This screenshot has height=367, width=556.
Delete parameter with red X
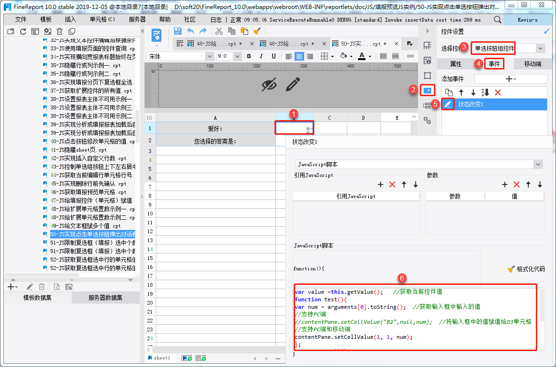click(517, 184)
